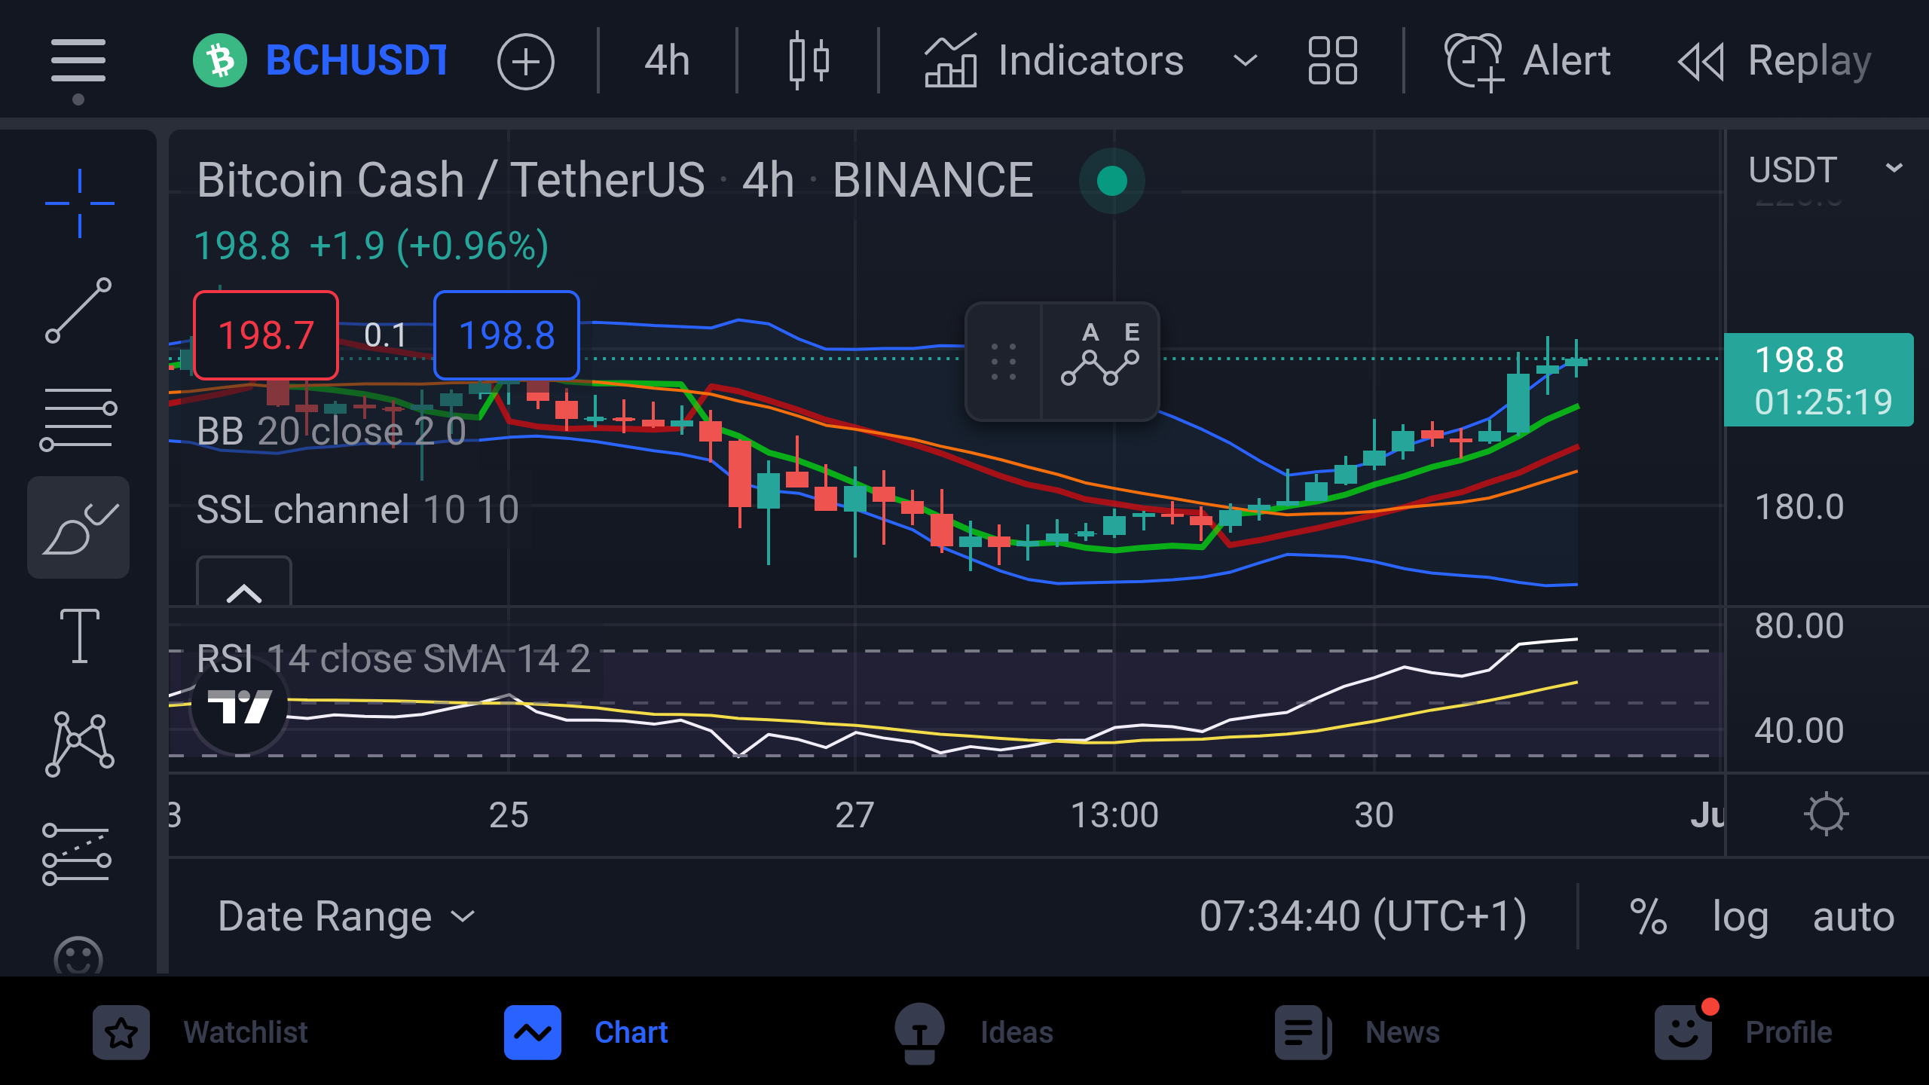Viewport: 1929px width, 1085px height.
Task: Toggle log scale mode
Action: pyautogui.click(x=1740, y=918)
